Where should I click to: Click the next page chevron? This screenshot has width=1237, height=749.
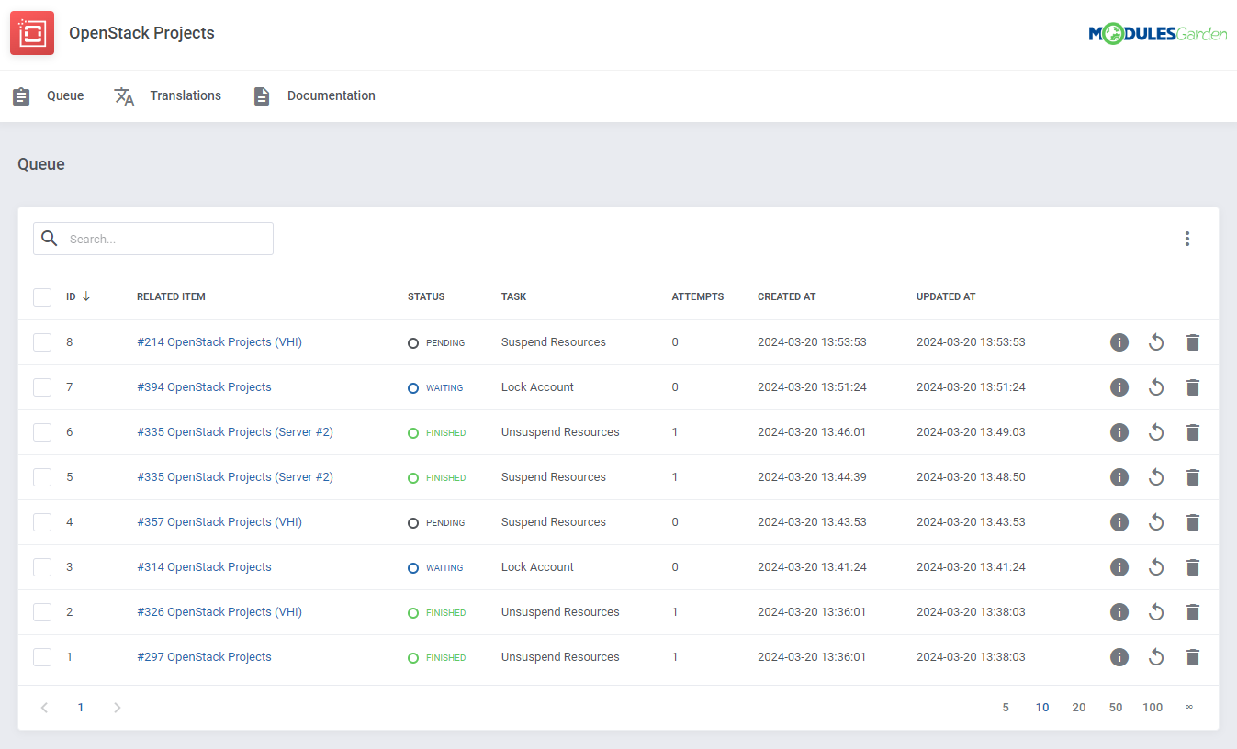coord(117,707)
